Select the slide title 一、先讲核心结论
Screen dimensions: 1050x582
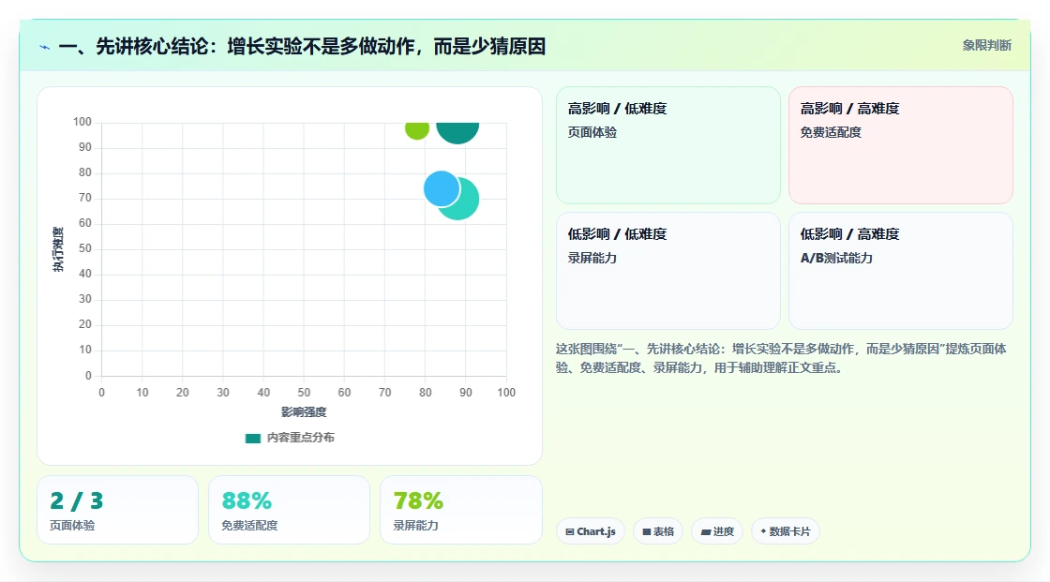(x=302, y=47)
